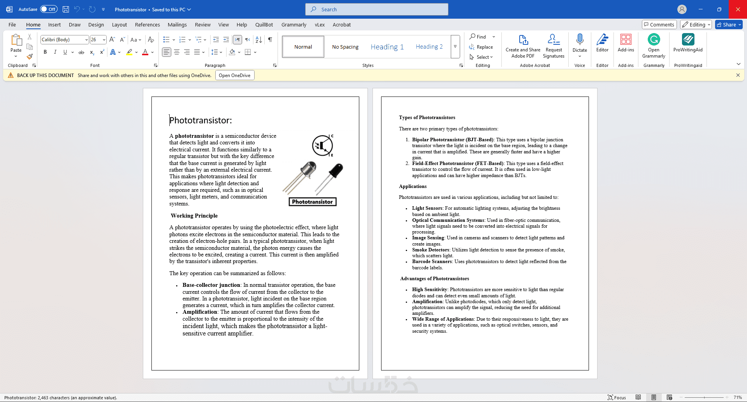This screenshot has width=747, height=402.
Task: Apply the No Spacing style
Action: pos(345,47)
